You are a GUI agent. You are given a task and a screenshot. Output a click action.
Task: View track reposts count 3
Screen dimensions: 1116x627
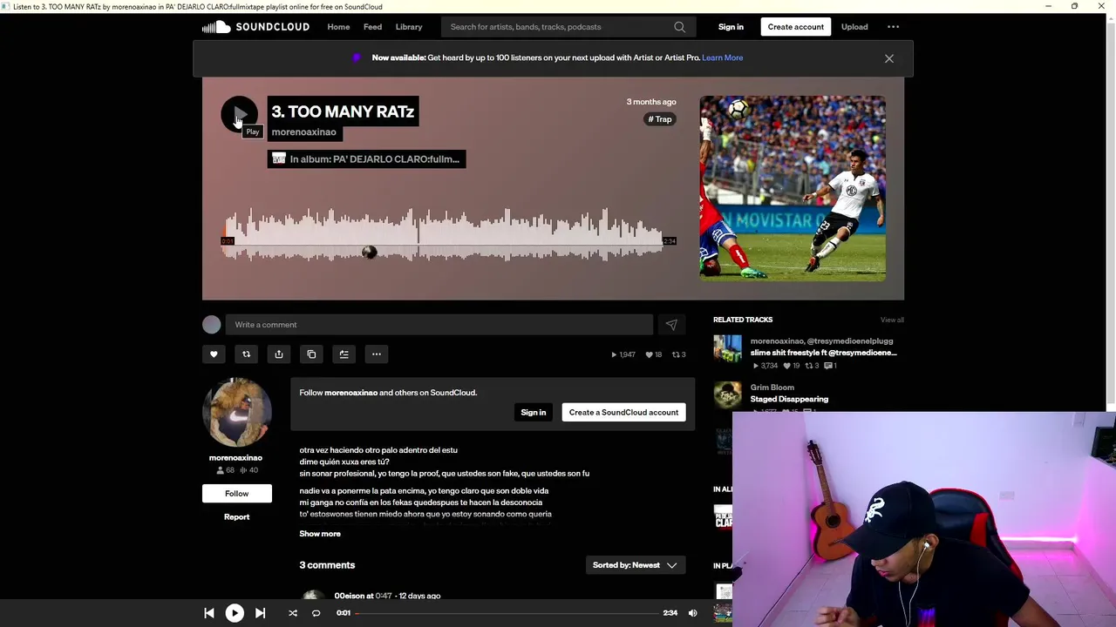(678, 354)
